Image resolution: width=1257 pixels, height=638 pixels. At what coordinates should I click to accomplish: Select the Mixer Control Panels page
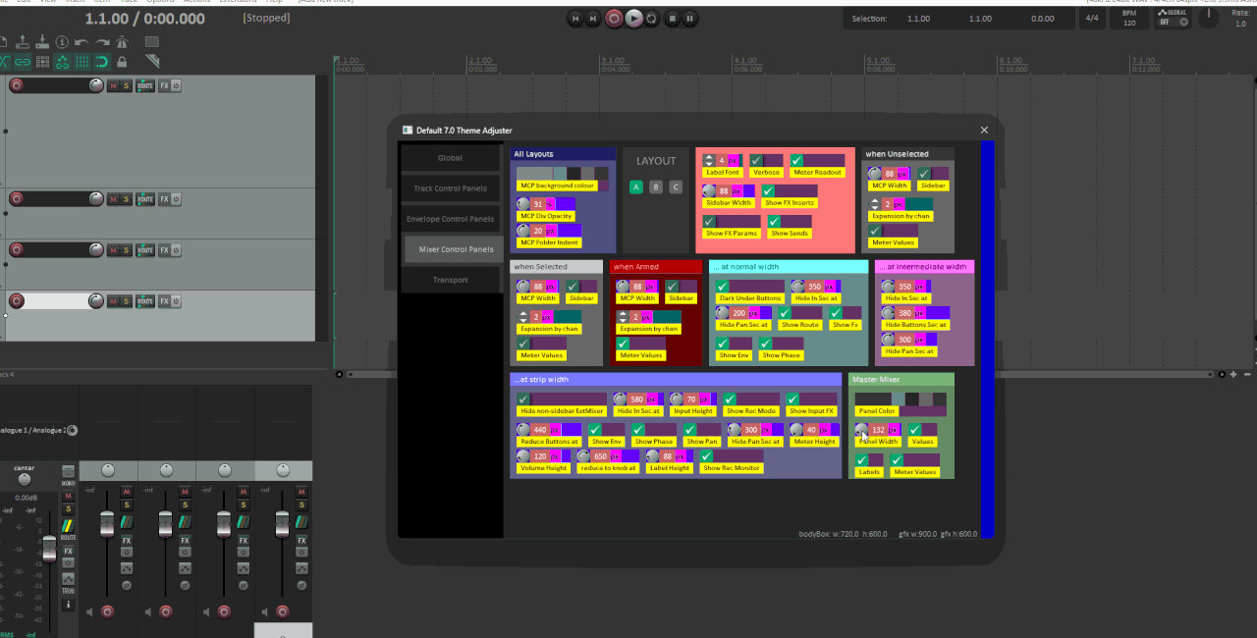tap(455, 249)
